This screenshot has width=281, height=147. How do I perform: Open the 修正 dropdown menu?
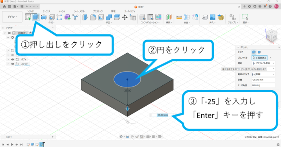coord(109,23)
